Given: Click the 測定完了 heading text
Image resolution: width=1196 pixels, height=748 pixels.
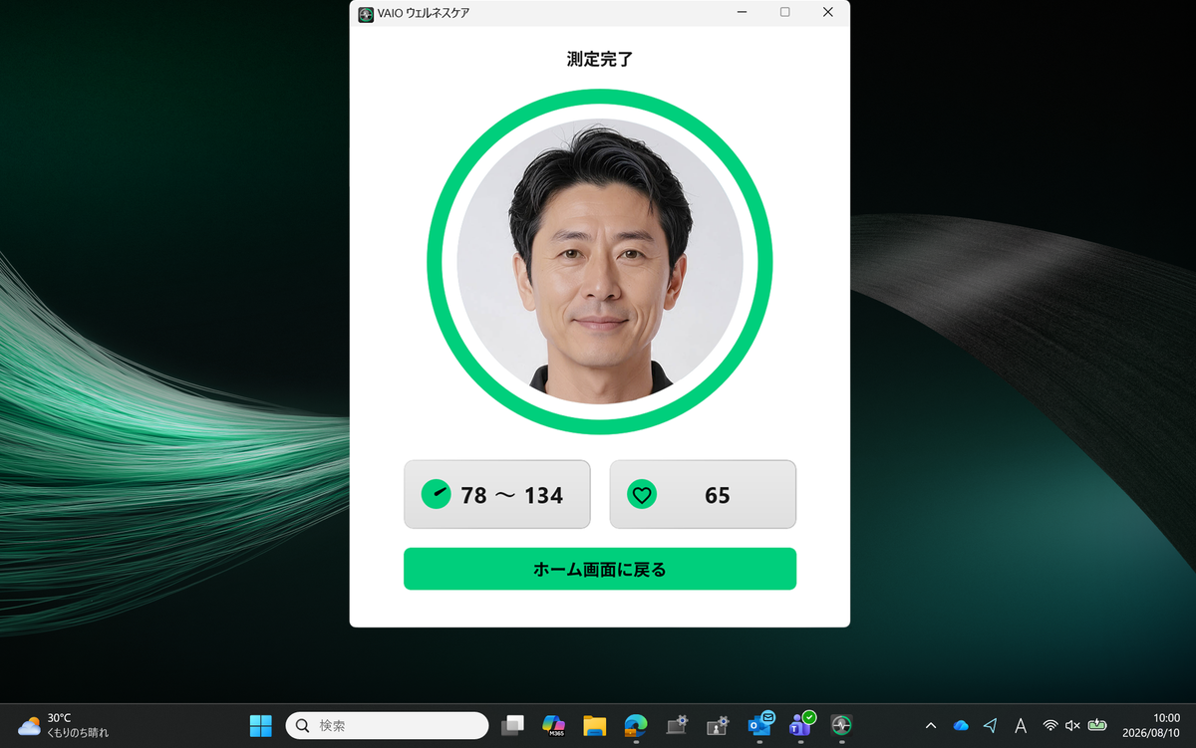Looking at the screenshot, I should [x=600, y=59].
